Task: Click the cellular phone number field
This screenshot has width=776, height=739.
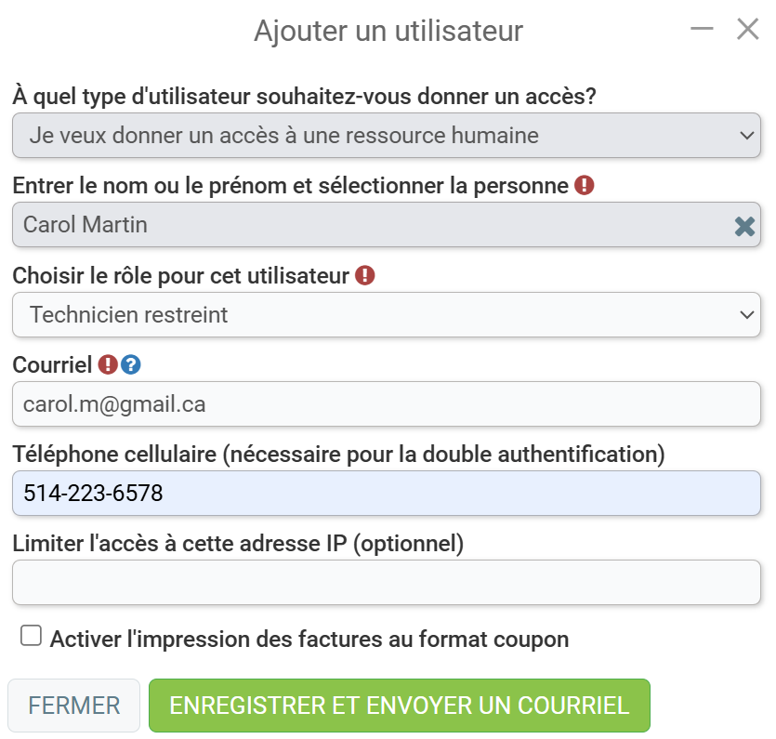Action: click(x=387, y=493)
